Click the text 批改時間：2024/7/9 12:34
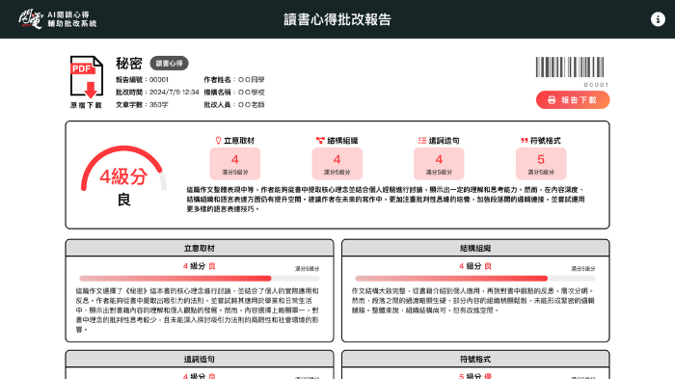675x379 pixels. pos(157,93)
